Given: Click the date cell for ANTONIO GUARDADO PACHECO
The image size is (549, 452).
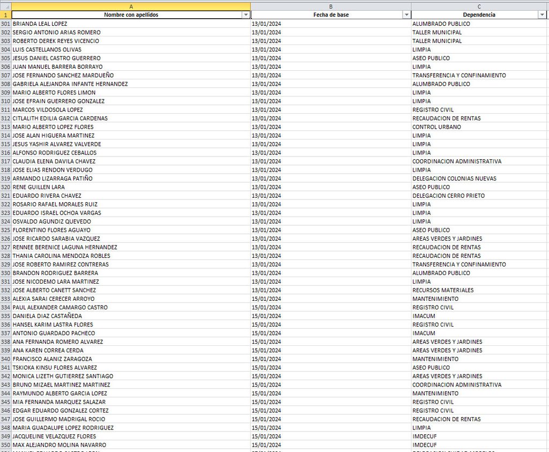Looking at the screenshot, I should click(x=331, y=334).
